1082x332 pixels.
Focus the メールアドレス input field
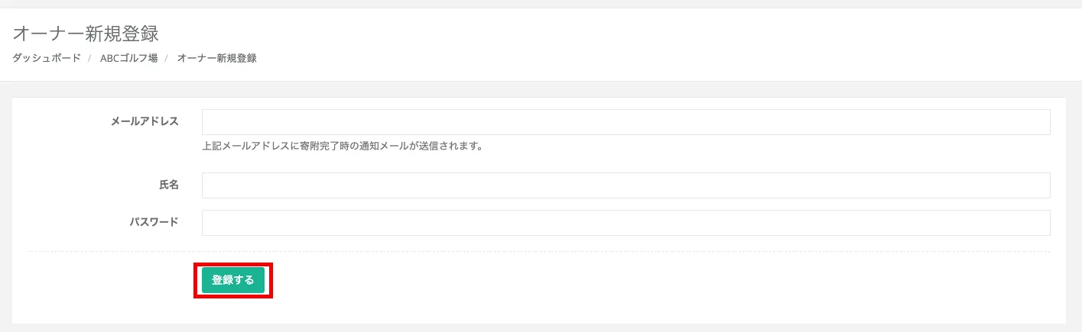click(625, 122)
